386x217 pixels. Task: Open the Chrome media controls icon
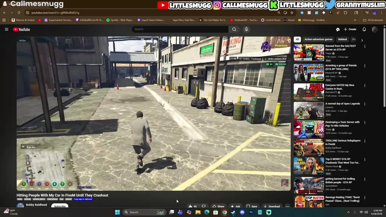point(367,13)
